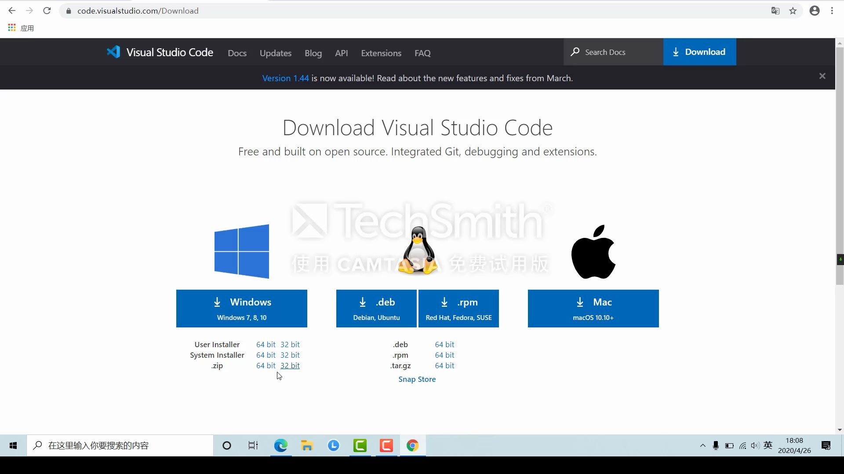
Task: Click the page vertical scrollbar thumb
Action: click(x=840, y=166)
